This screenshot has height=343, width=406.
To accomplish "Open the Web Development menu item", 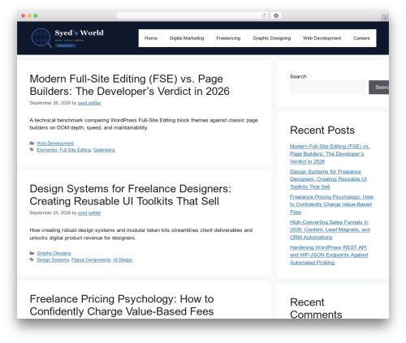I will [x=322, y=38].
